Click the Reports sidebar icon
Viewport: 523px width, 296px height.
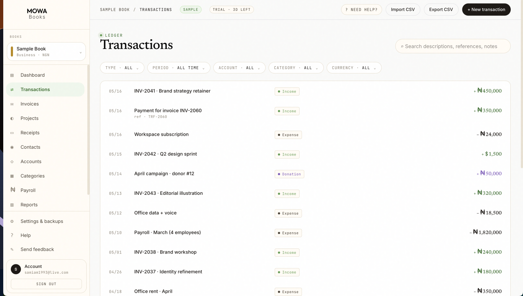[x=12, y=205]
